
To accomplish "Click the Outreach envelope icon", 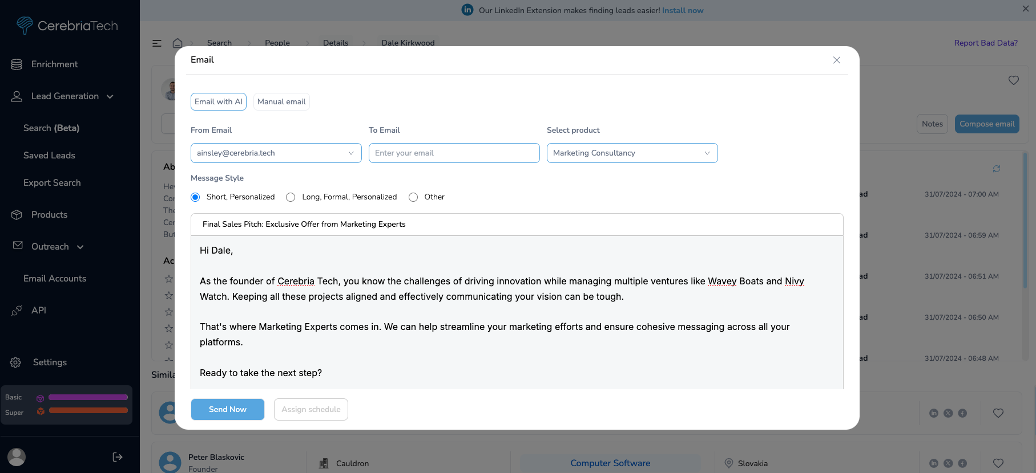I will (18, 245).
